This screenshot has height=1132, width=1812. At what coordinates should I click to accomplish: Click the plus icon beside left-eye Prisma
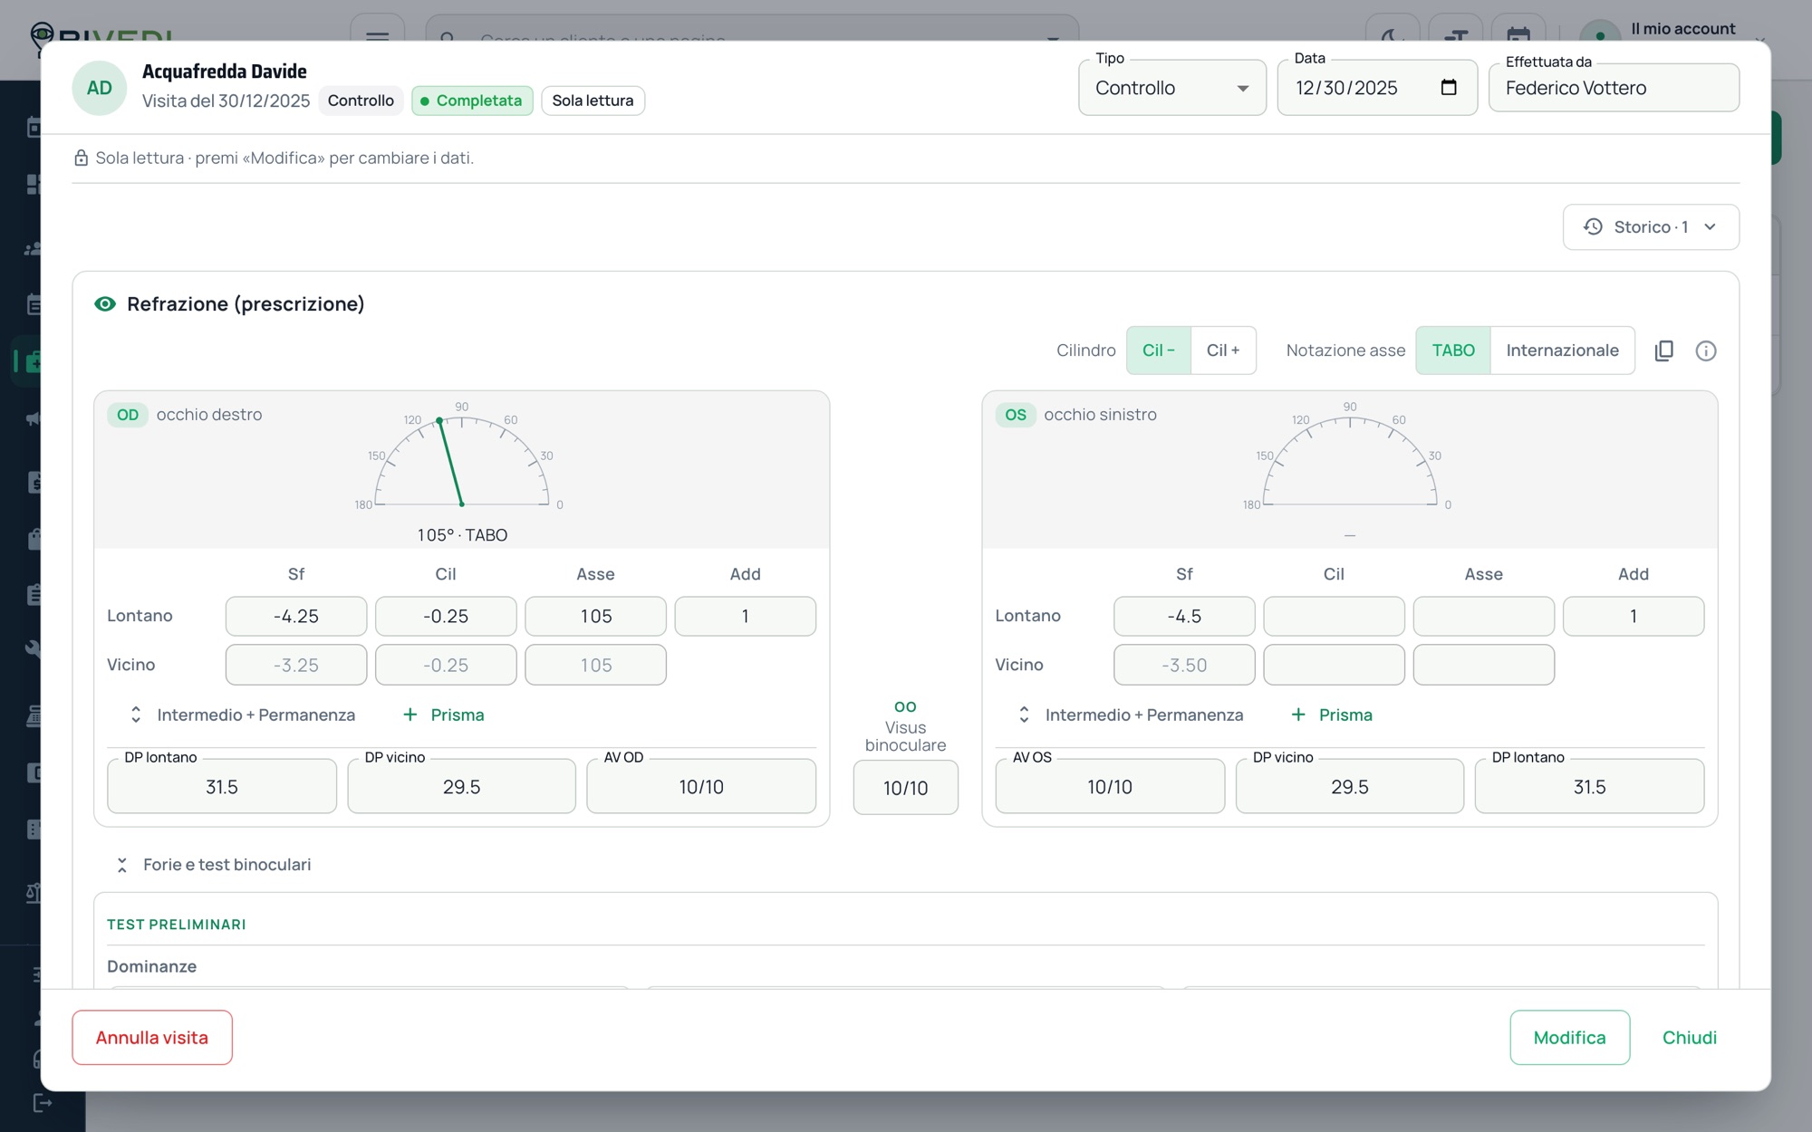(1298, 715)
